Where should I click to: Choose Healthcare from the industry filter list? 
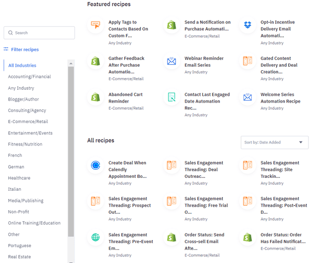[x=19, y=178]
